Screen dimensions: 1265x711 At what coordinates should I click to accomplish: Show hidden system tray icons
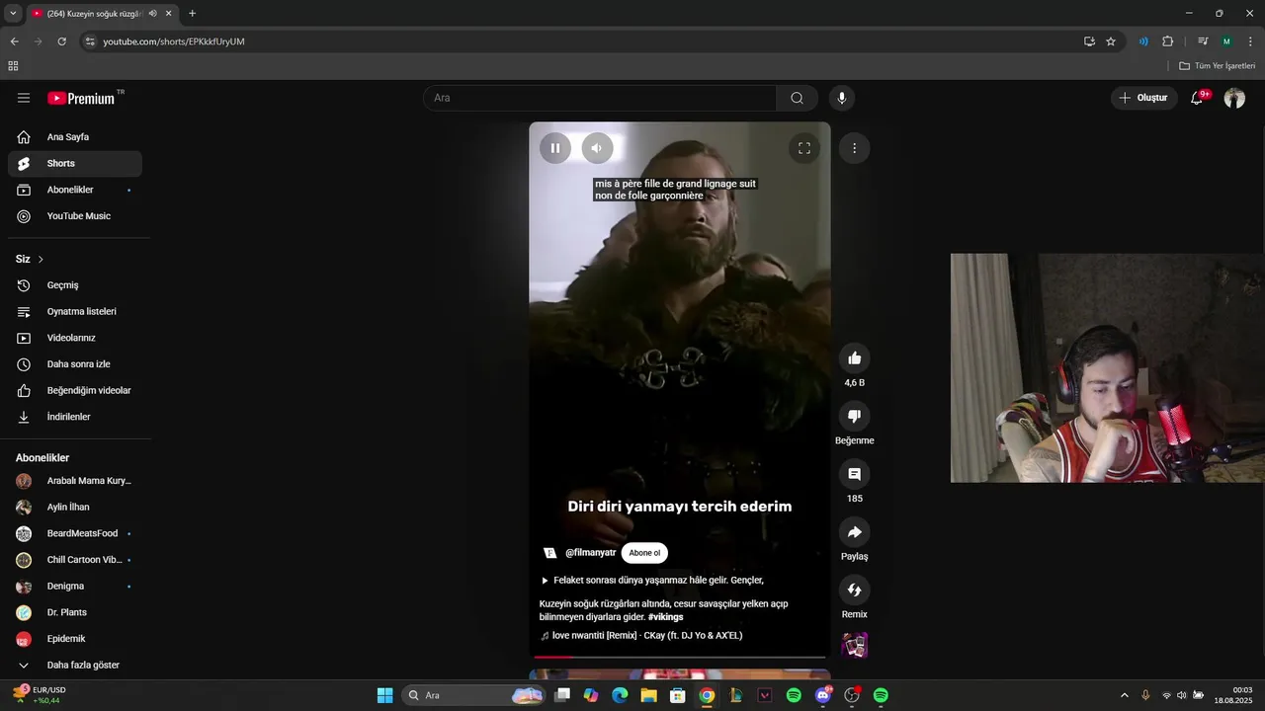(1124, 695)
